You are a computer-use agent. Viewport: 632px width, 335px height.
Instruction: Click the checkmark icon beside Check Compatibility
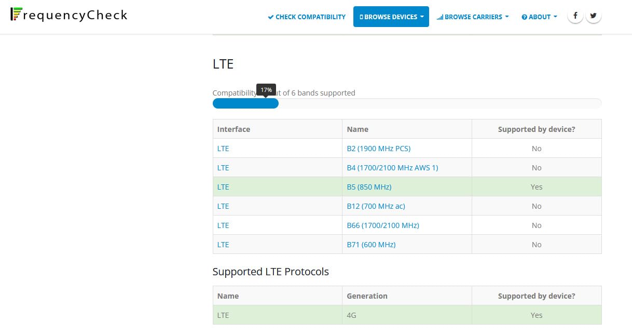click(x=270, y=17)
